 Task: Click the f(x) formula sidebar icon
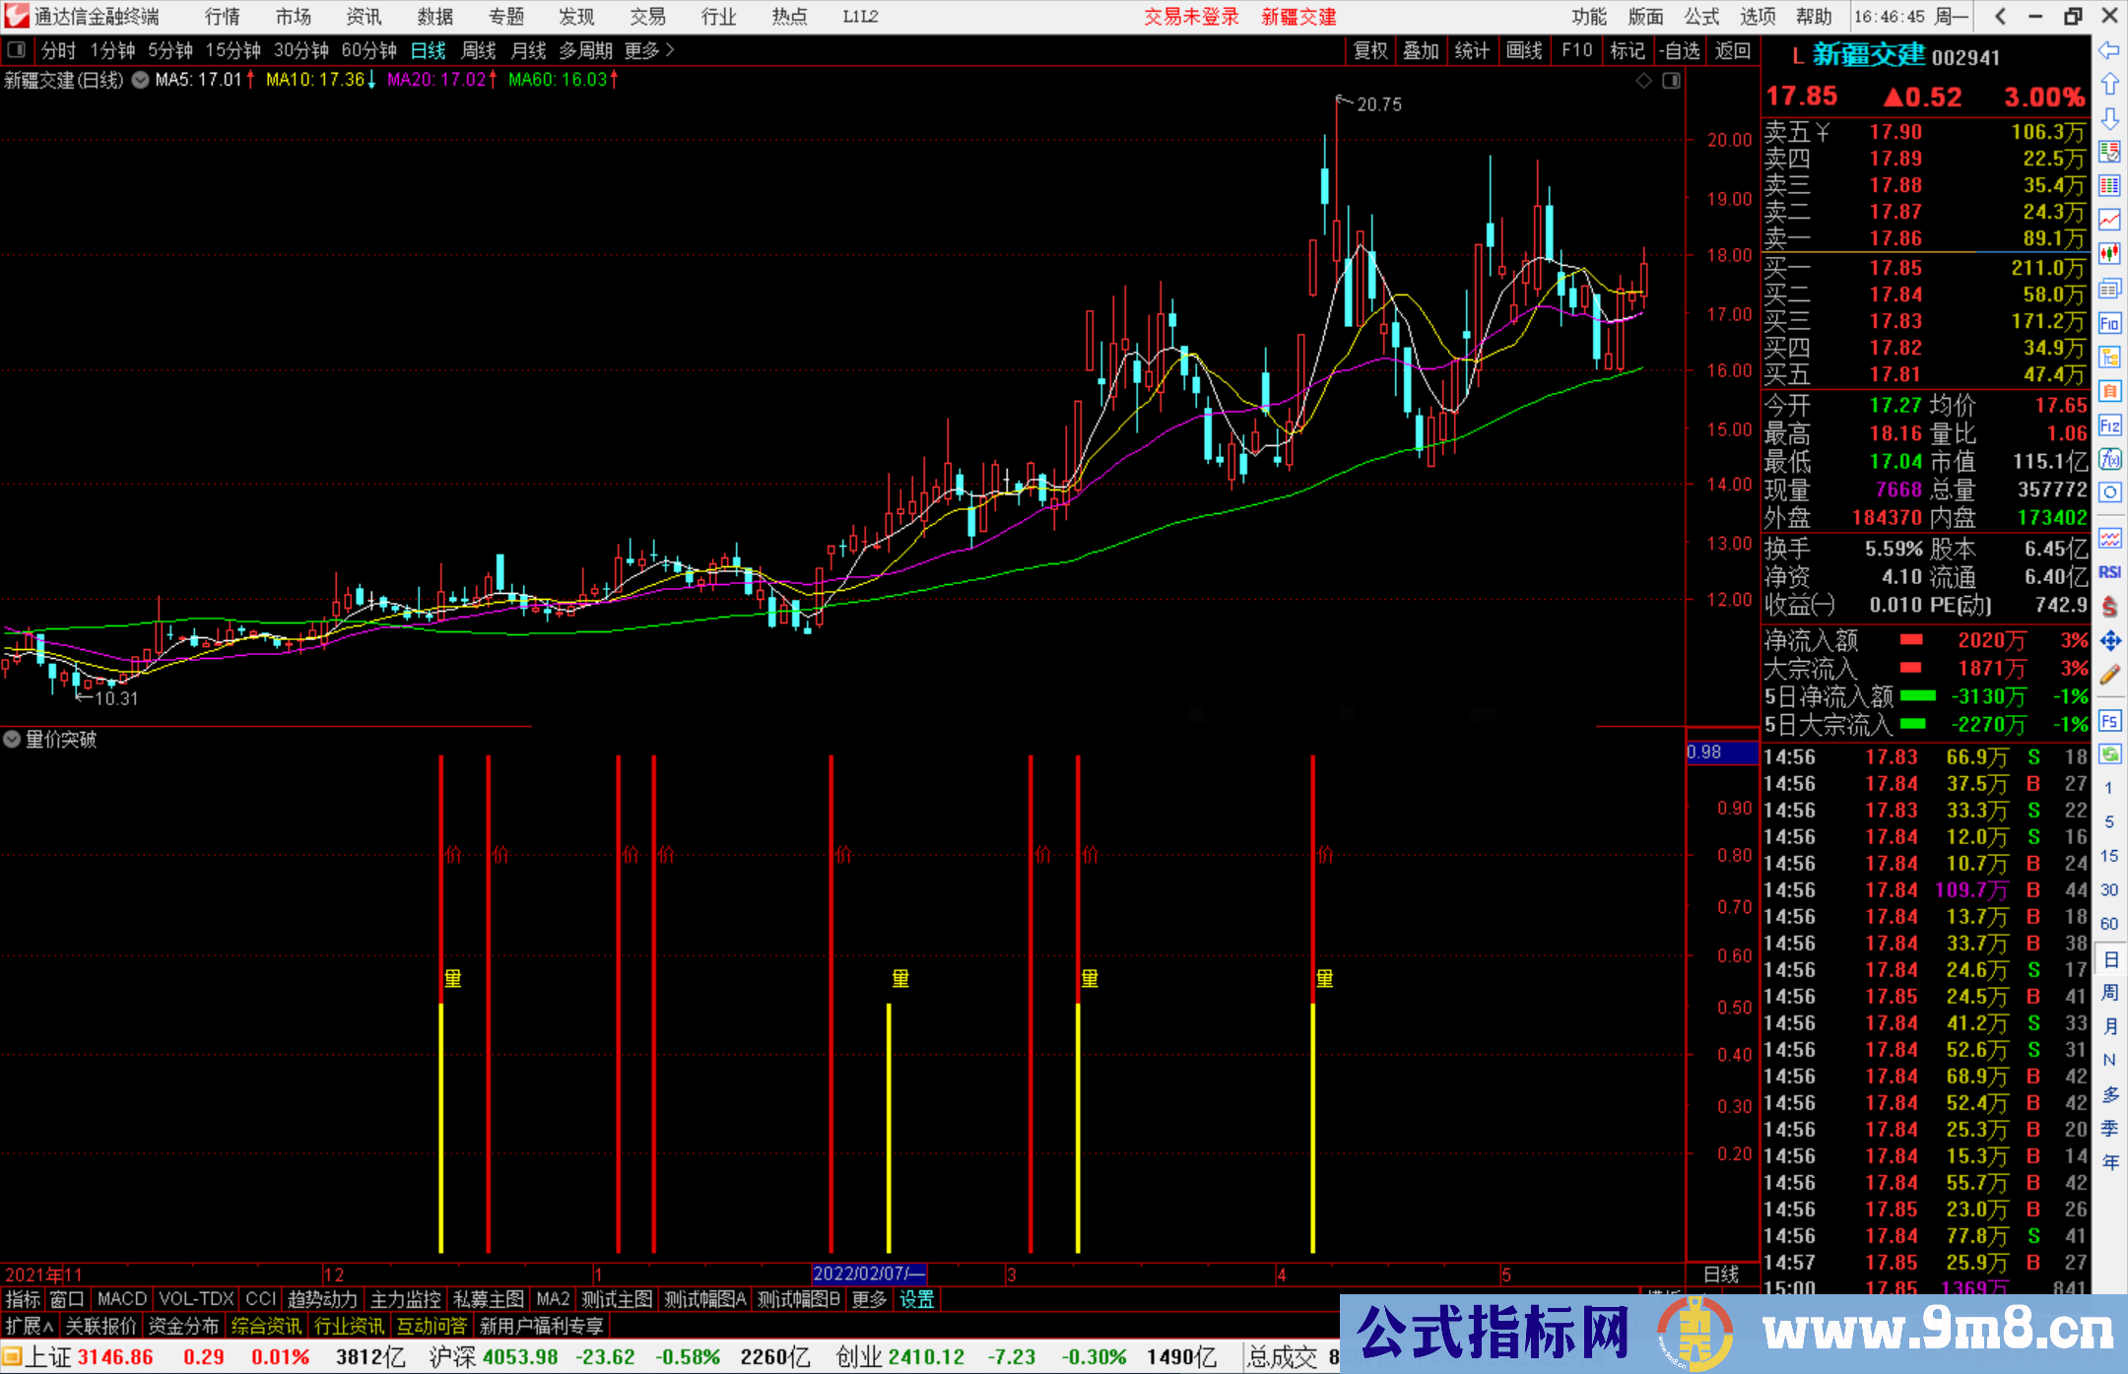2109,459
